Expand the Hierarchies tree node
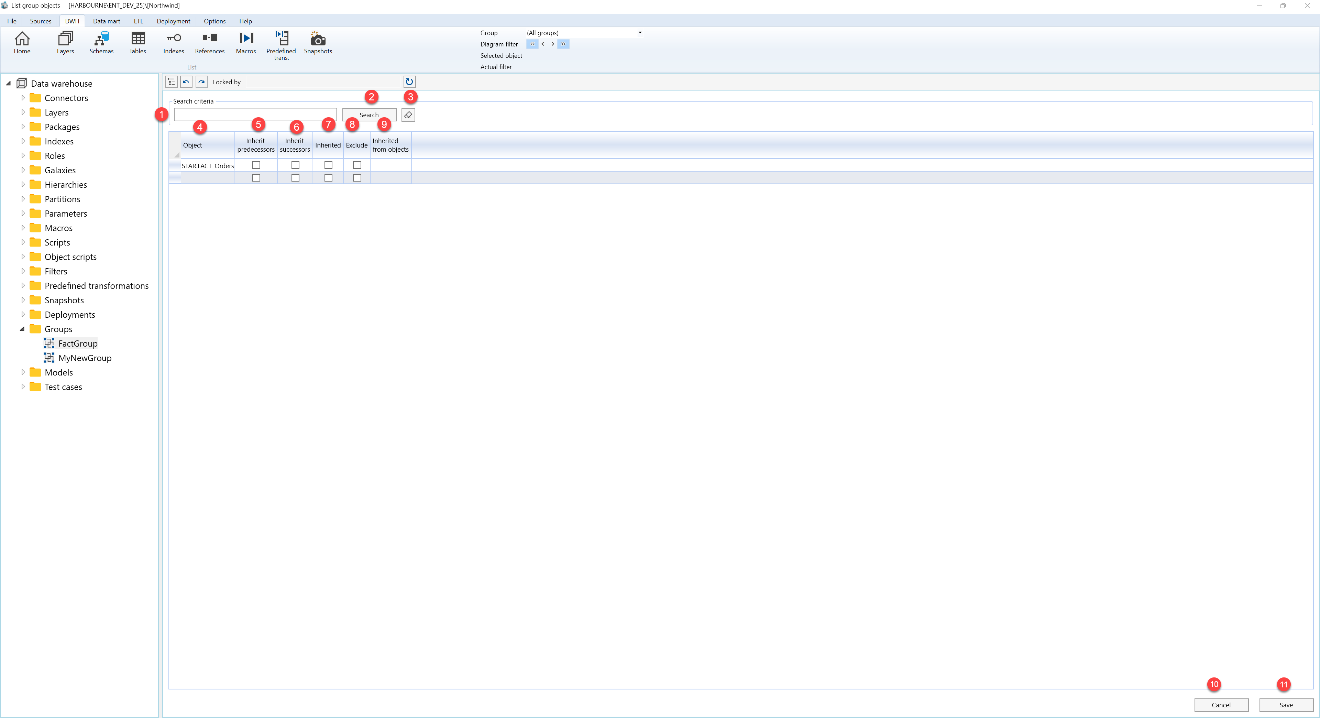Screen dimensions: 1320x718 point(23,184)
